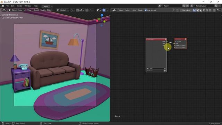Open node snap element dropdown
This screenshot has height=125, width=222.
pos(219,10)
